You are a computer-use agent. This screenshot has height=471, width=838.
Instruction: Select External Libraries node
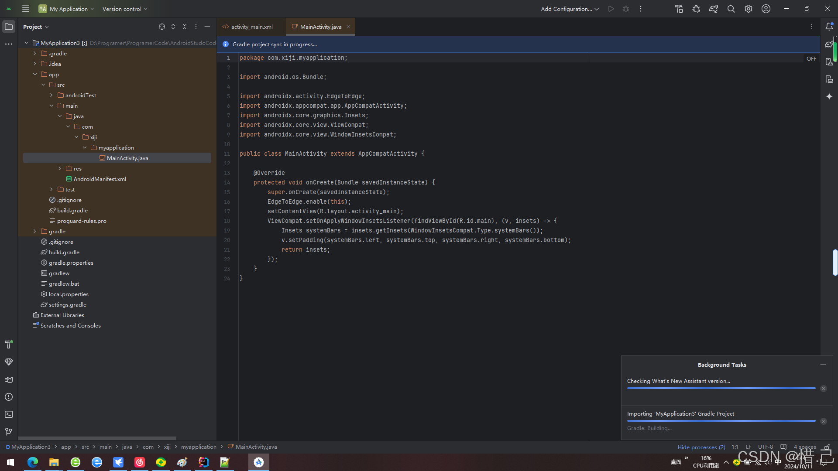point(58,315)
